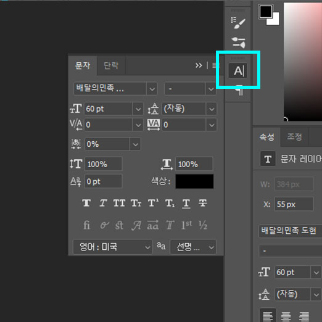Enable standard ligatures fi button

[86, 225]
